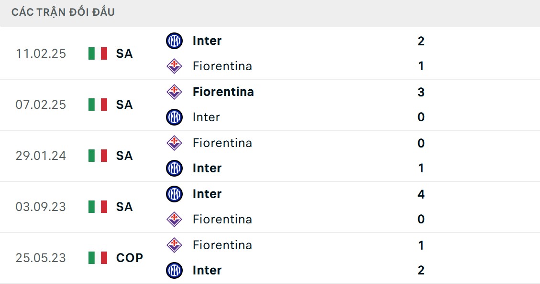Open the Inter team name in the top match
Viewport: 540px width, 284px height.
[x=207, y=41]
